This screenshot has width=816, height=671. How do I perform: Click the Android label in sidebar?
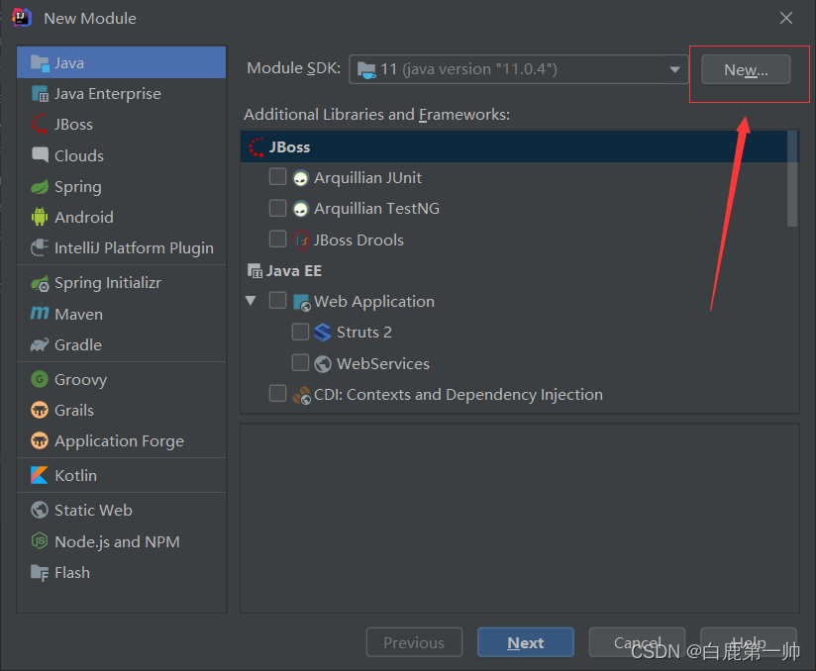(x=84, y=217)
